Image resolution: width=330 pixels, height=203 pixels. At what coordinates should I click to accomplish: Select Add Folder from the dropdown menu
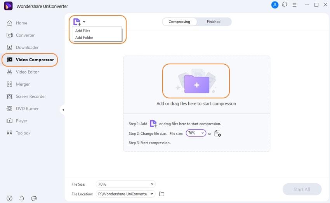coord(84,37)
